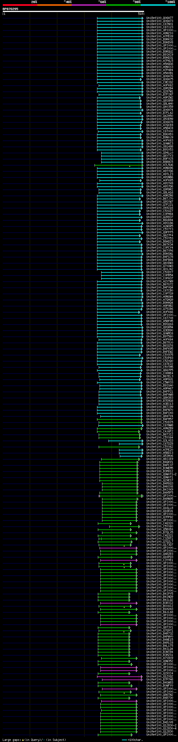Select hit label UniRef100_C9EID2

click(x=160, y=82)
